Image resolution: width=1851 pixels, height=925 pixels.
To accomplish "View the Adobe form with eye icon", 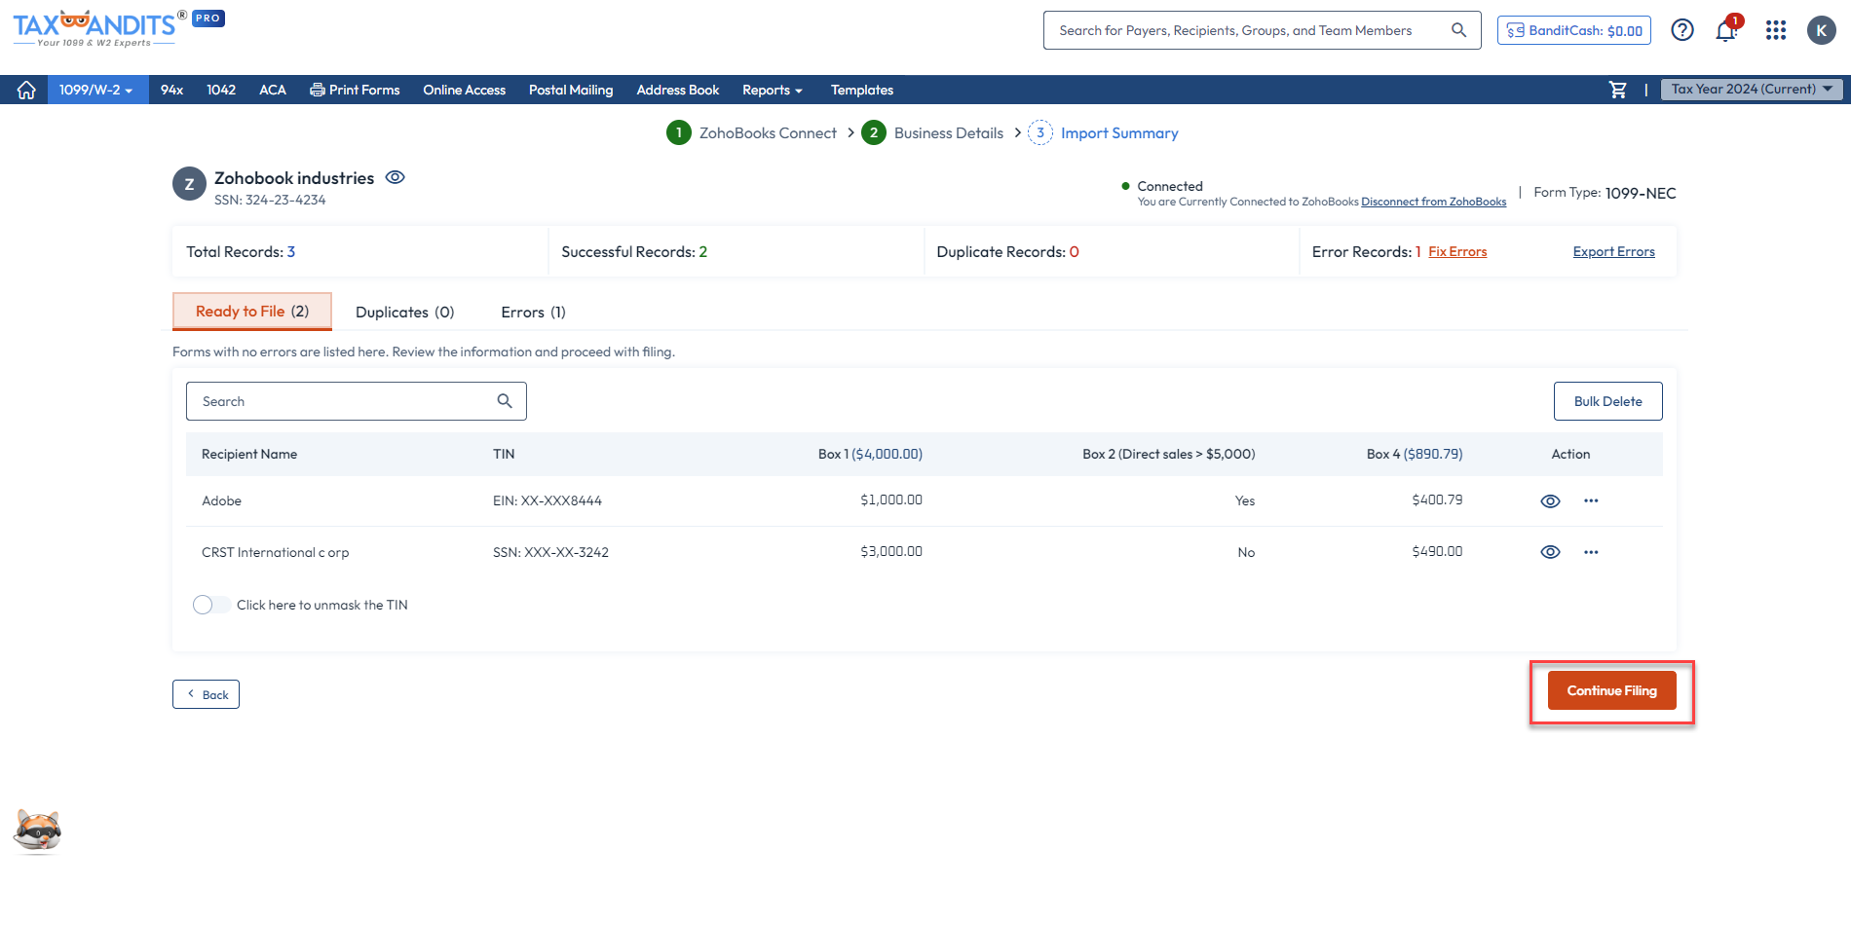I will tap(1550, 501).
